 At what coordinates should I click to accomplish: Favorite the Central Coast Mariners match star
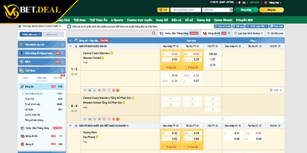pos(84,90)
